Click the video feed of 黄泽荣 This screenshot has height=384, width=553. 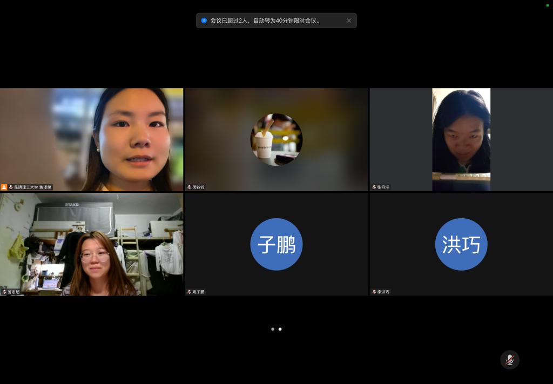(92, 140)
